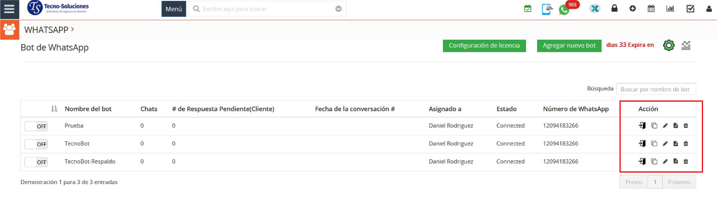Click the Agregar nuevo bot button
The height and width of the screenshot is (214, 717).
[569, 46]
